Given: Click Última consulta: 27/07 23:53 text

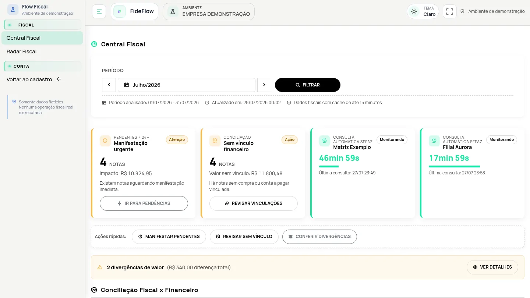Looking at the screenshot, I should pos(457,173).
